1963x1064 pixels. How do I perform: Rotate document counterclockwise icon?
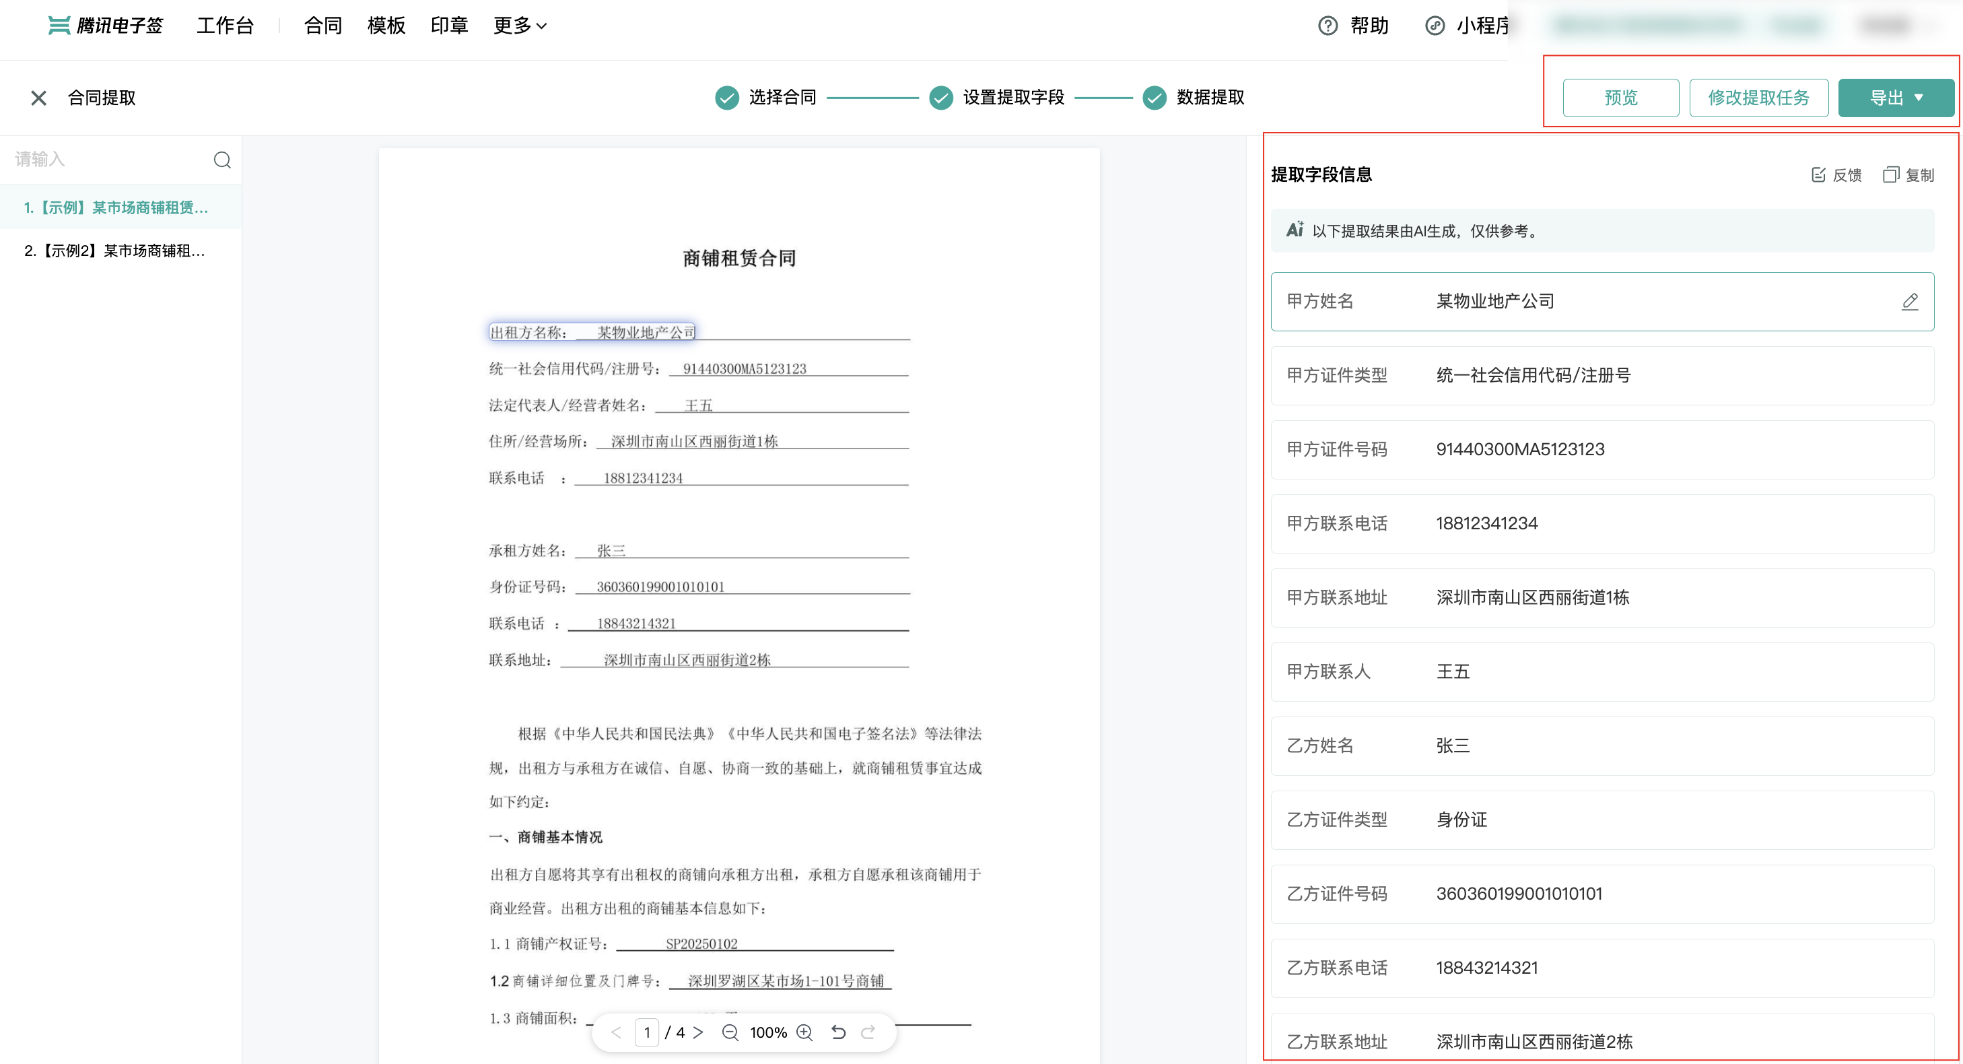[838, 1032]
